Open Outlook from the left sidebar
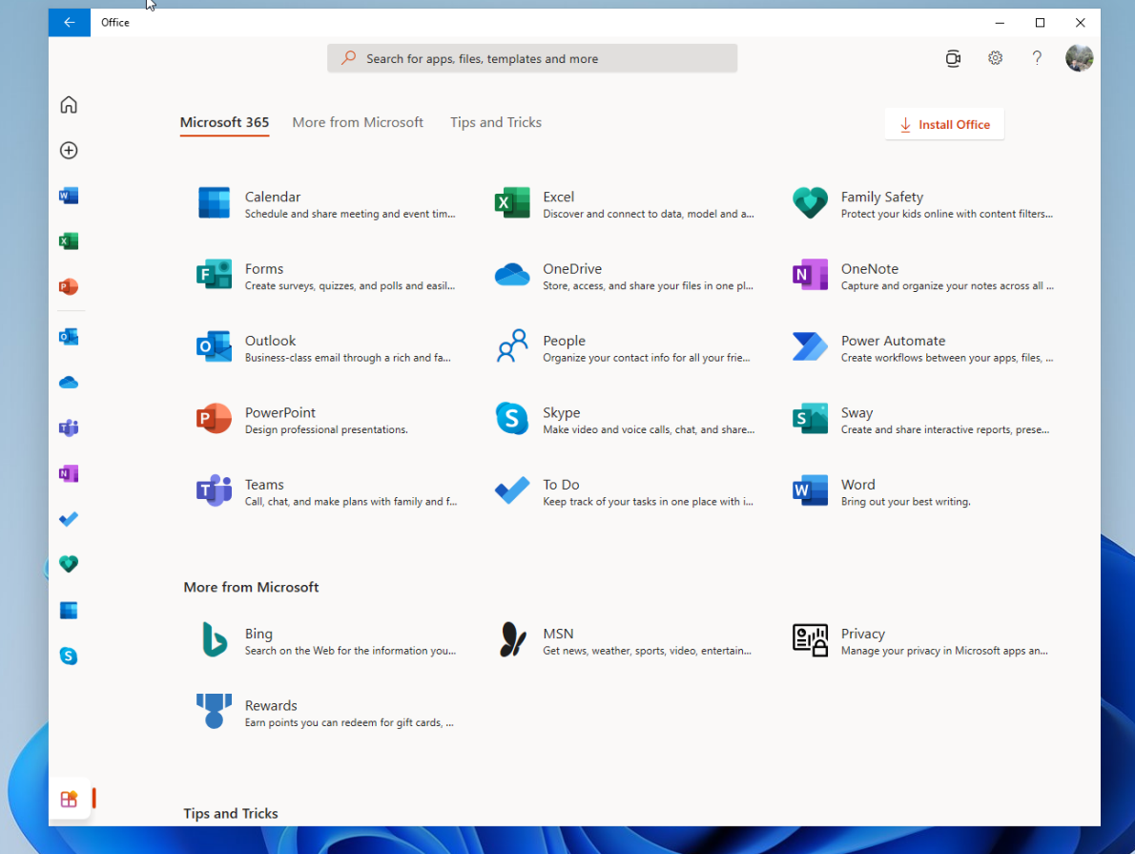Viewport: 1135px width, 854px height. point(69,336)
